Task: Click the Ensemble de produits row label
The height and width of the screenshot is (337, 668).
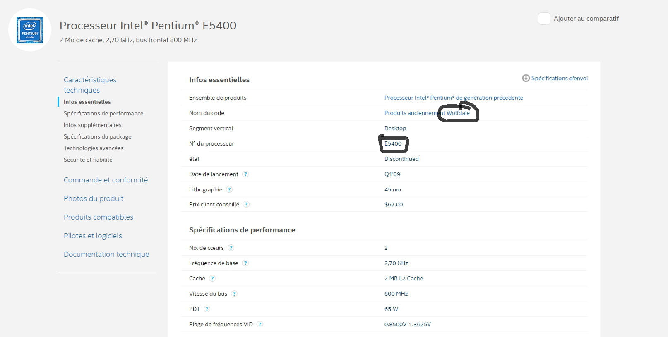Action: coord(218,98)
